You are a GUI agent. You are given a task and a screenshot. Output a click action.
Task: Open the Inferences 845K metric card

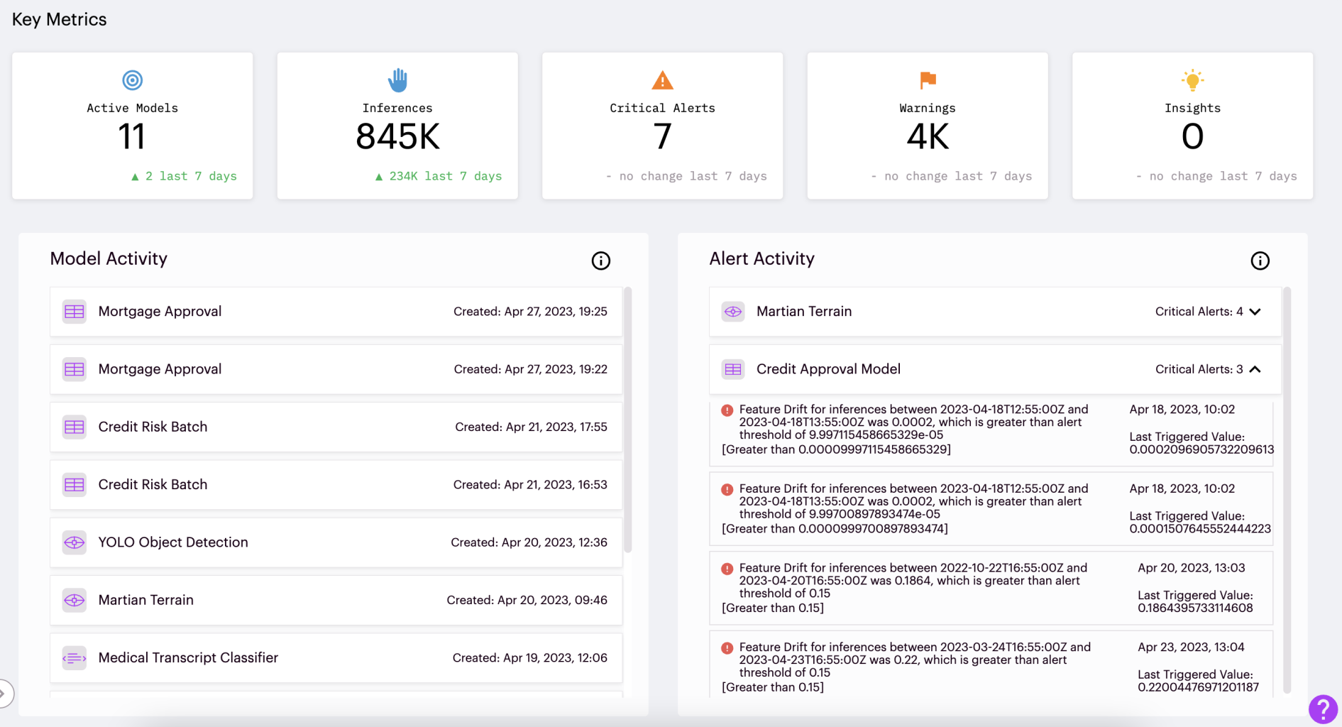[397, 126]
